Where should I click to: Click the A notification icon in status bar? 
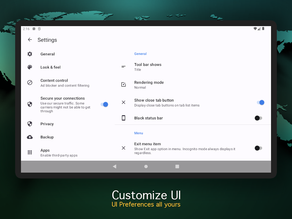pyautogui.click(x=34, y=29)
